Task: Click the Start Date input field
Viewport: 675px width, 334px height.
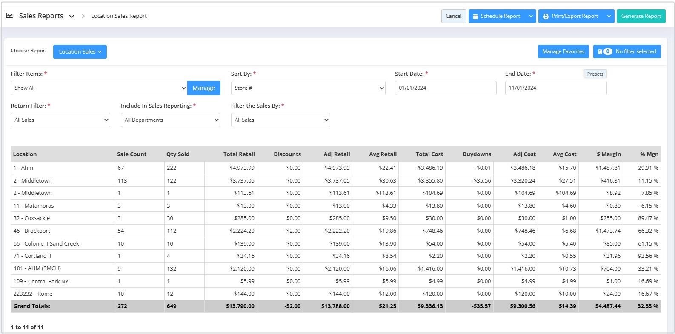Action: coord(446,88)
